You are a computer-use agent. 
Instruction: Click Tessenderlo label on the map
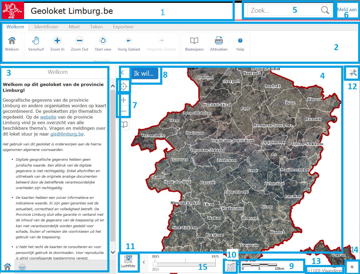click(153, 136)
